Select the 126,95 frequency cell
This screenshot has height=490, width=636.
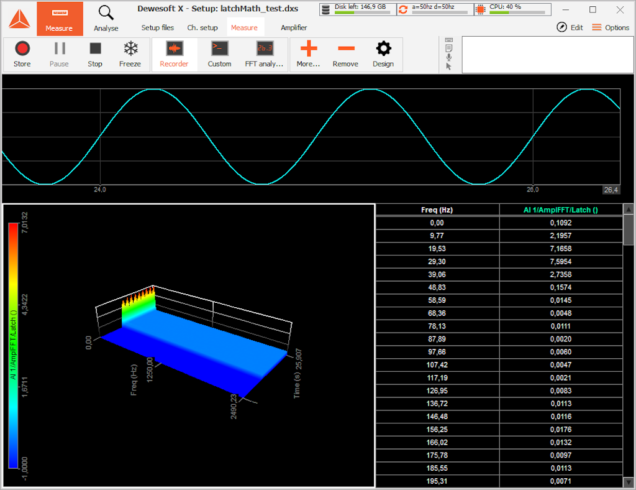pos(437,391)
